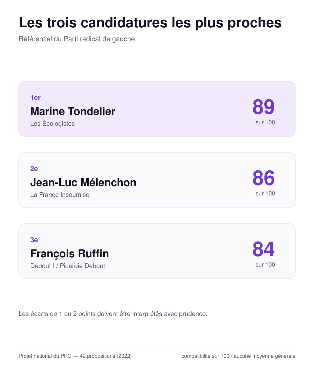Click the "2e" rank label

coord(34,169)
